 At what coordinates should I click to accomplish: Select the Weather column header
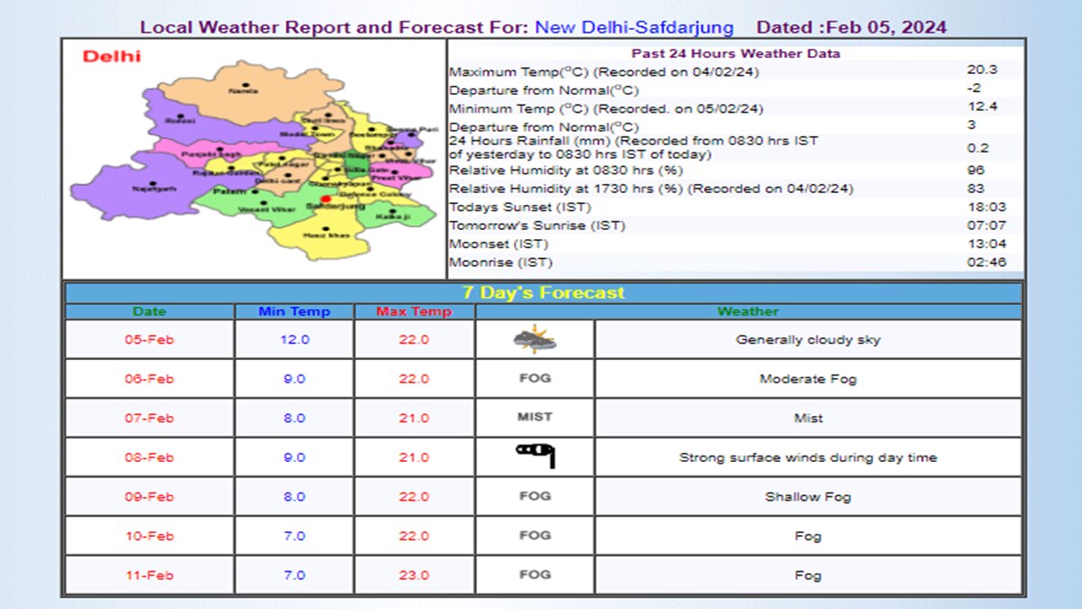[x=747, y=310]
